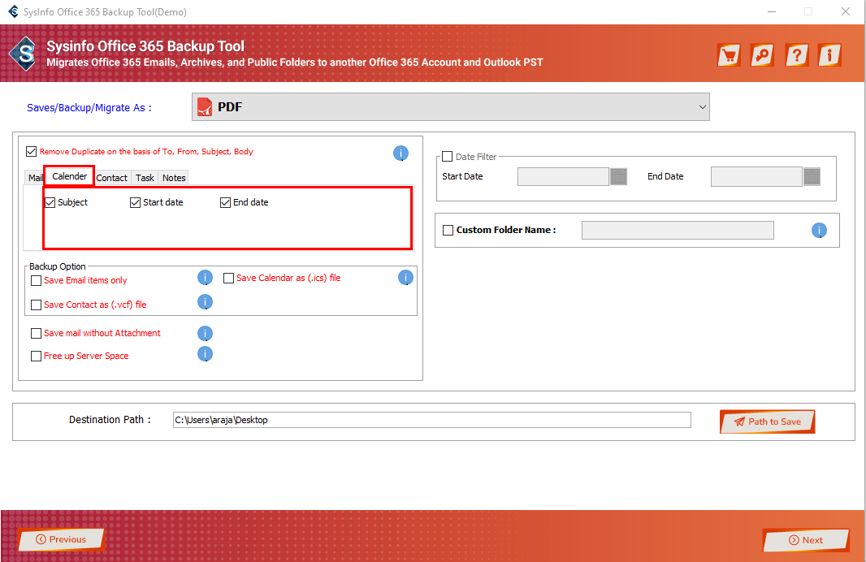
Task: Uncheck the Start date checkbox
Action: click(x=136, y=202)
